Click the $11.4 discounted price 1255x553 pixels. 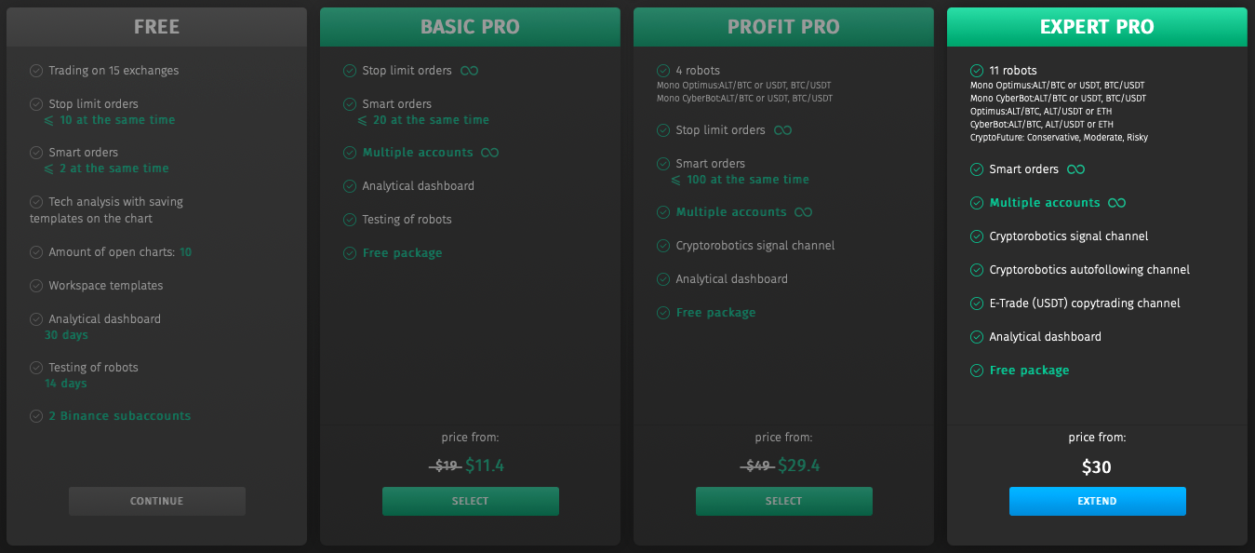[x=485, y=465]
